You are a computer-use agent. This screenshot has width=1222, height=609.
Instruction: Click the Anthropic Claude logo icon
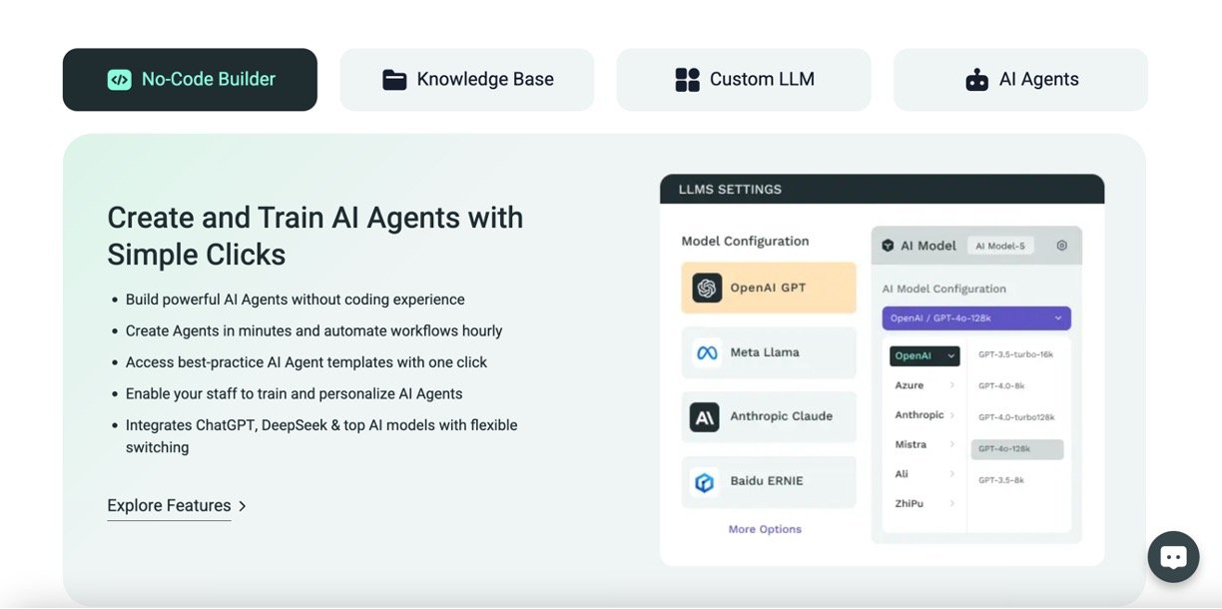pos(705,417)
